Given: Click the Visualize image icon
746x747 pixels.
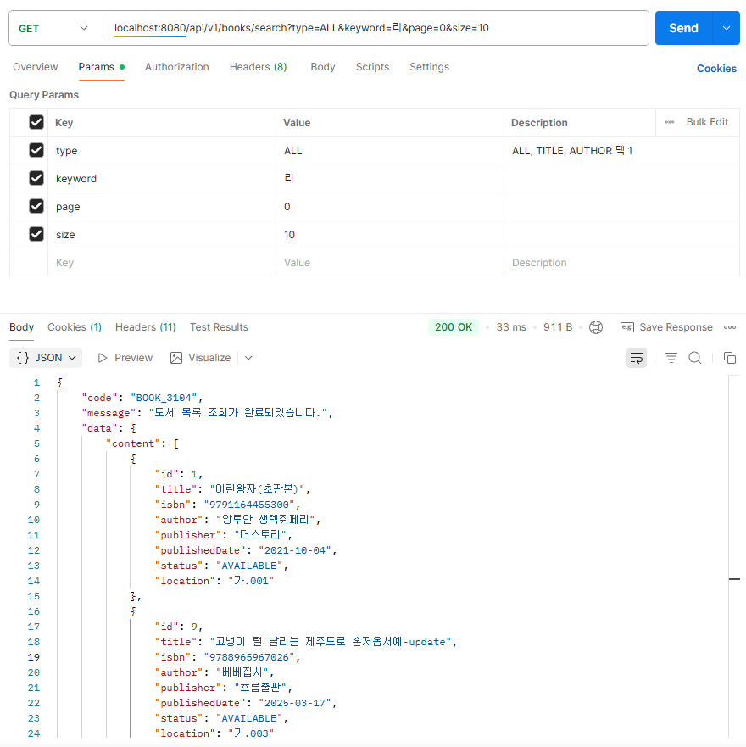Looking at the screenshot, I should [175, 358].
